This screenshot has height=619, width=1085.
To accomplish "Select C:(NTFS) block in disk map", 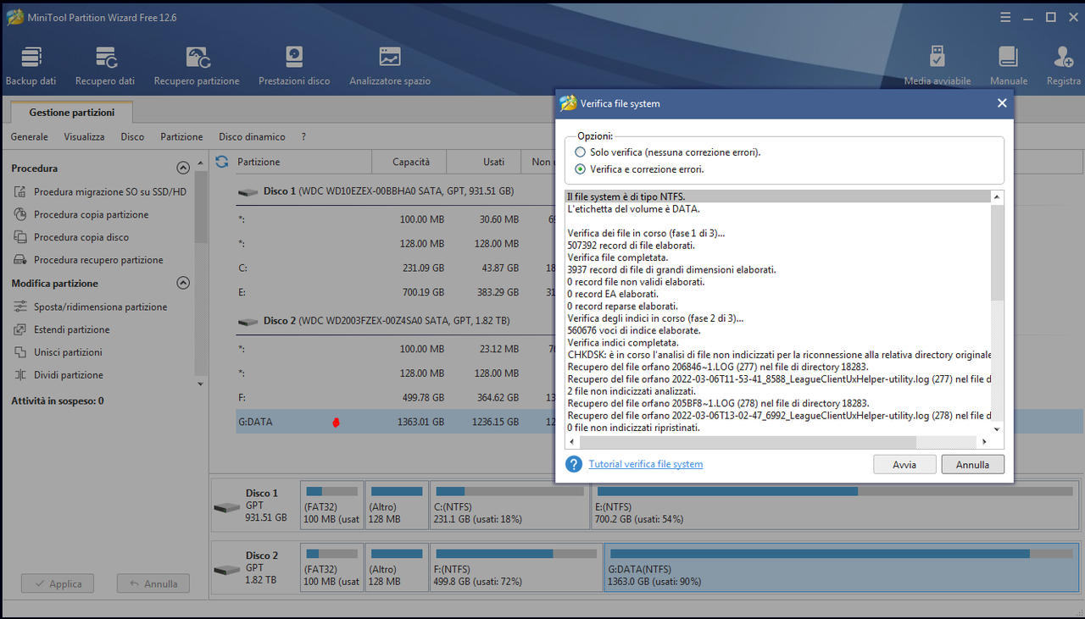I will (511, 505).
